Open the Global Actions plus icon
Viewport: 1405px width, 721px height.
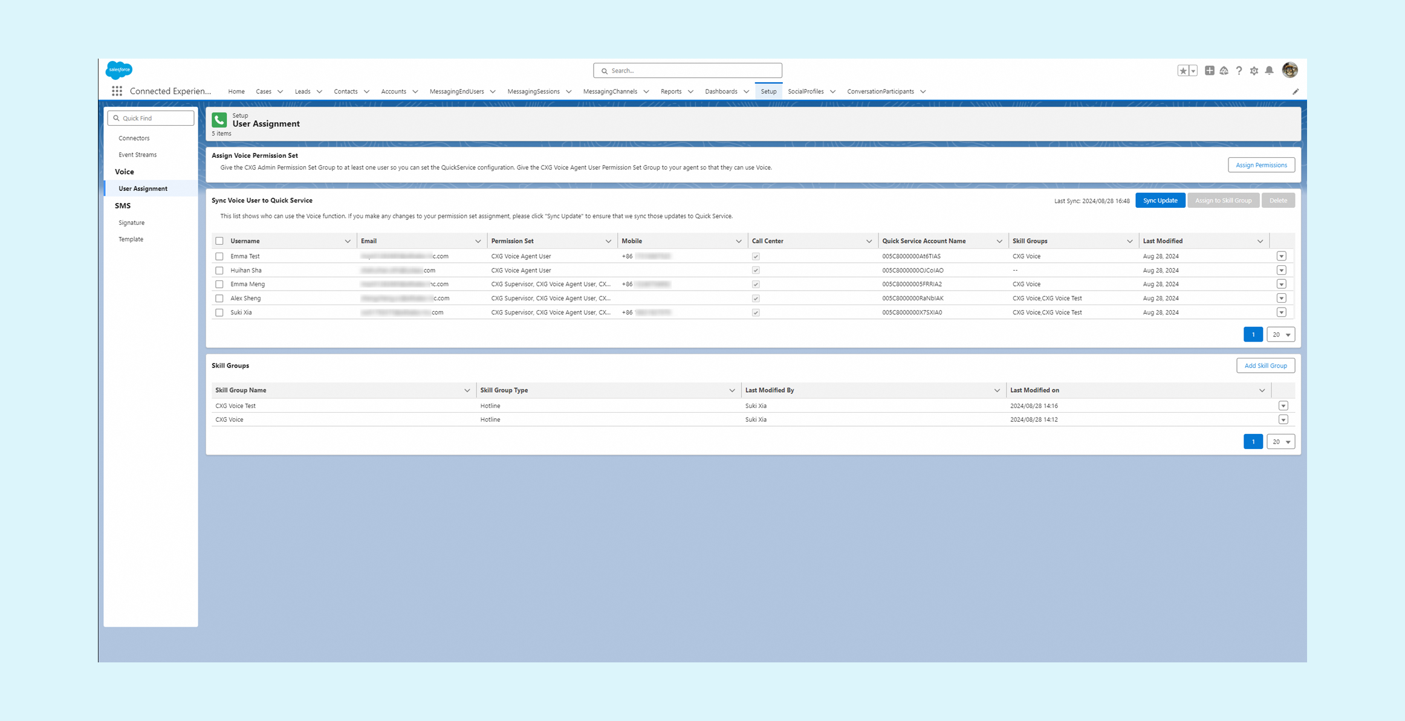(x=1209, y=71)
